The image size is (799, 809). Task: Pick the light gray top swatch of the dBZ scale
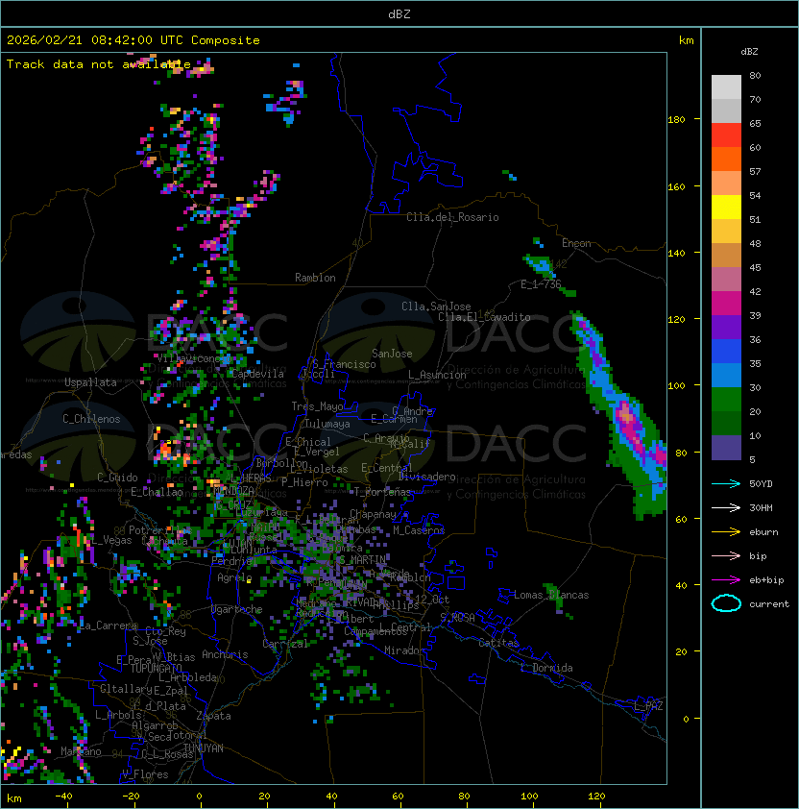726,87
